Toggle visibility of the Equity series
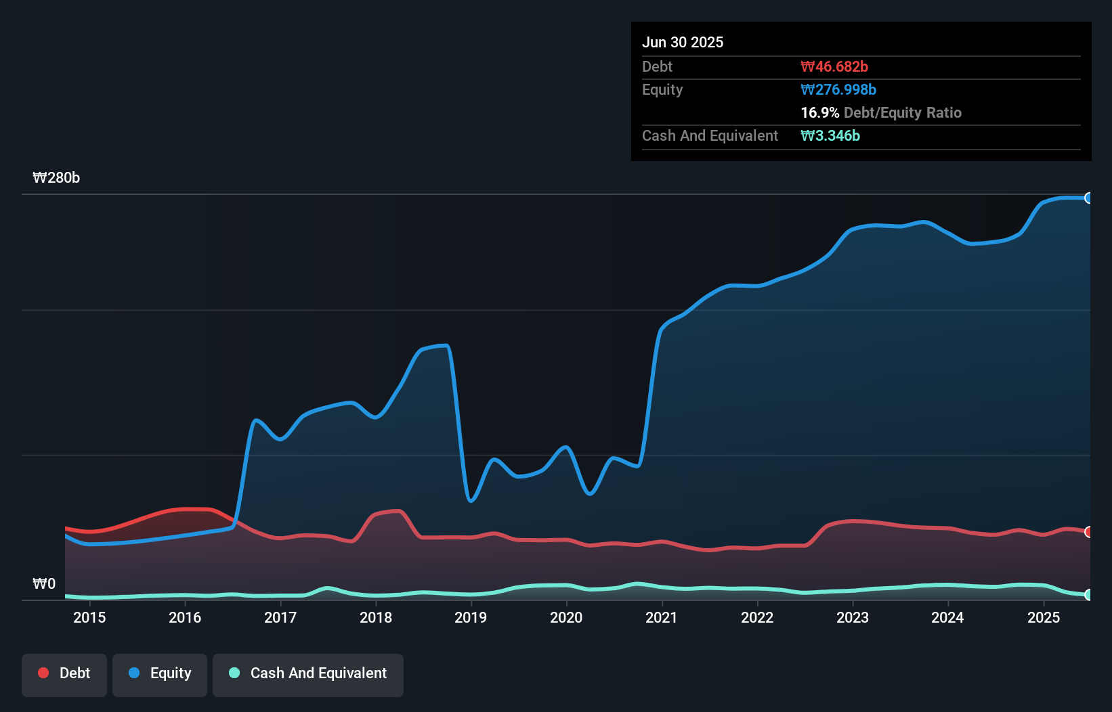This screenshot has width=1112, height=712. click(159, 674)
